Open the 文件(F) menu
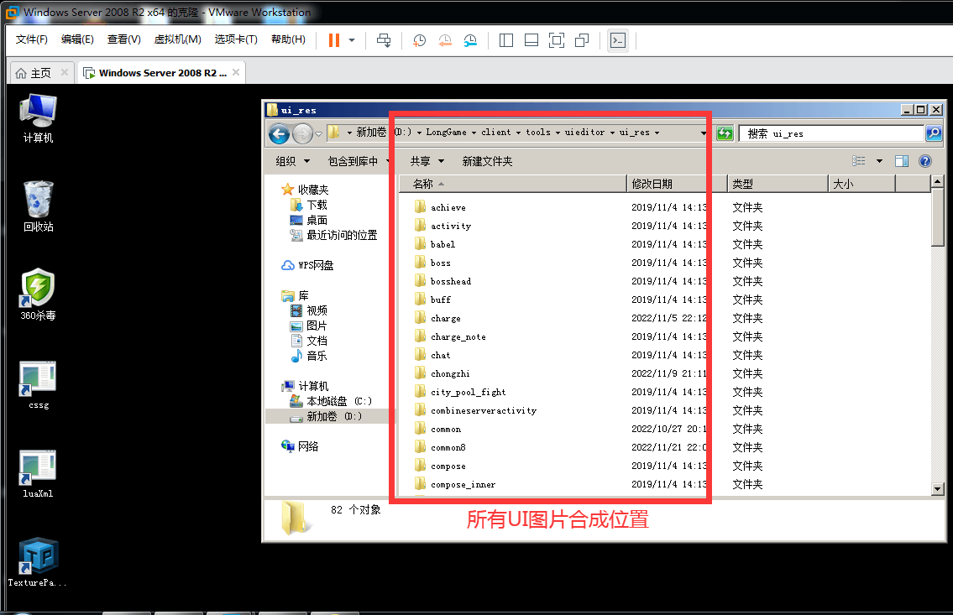This screenshot has height=615, width=953. point(32,39)
